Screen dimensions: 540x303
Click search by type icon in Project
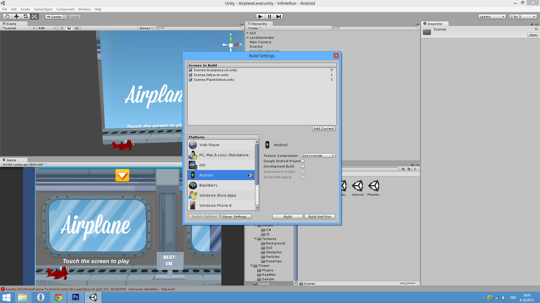(x=403, y=169)
